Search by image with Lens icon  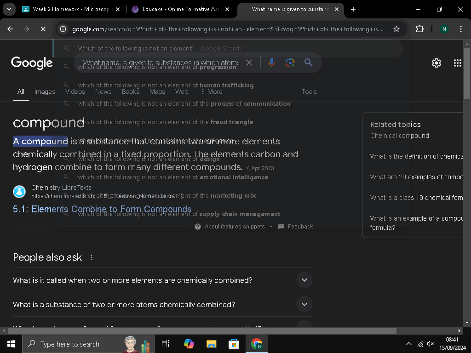pos(290,63)
